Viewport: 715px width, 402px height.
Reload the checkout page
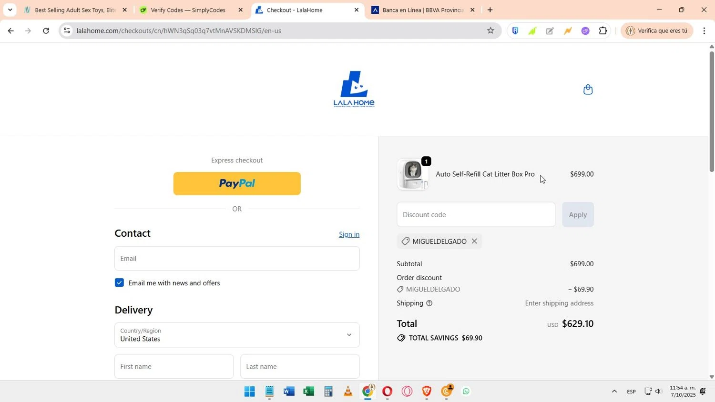46,30
